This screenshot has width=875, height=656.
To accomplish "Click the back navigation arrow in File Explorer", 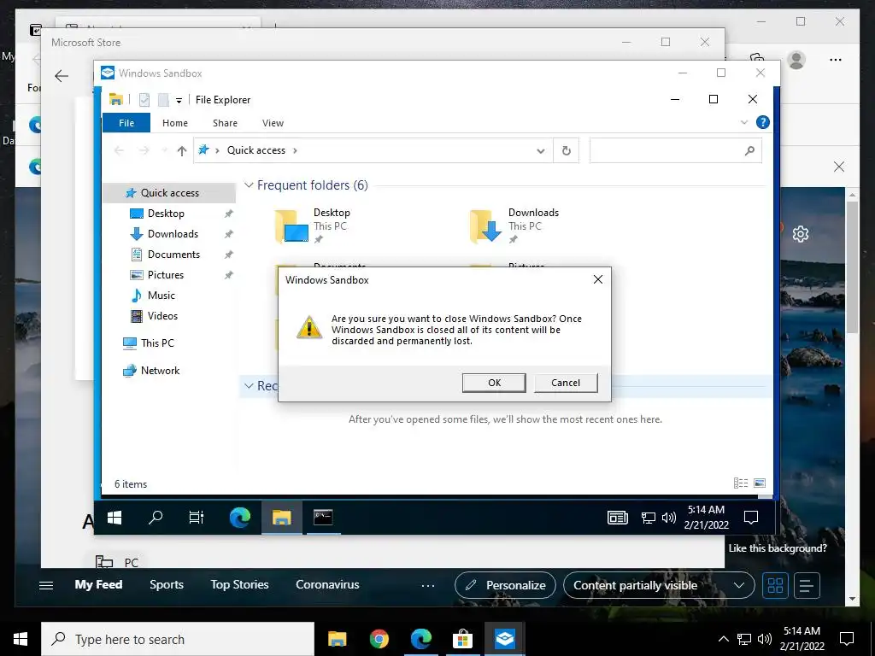I will (119, 150).
